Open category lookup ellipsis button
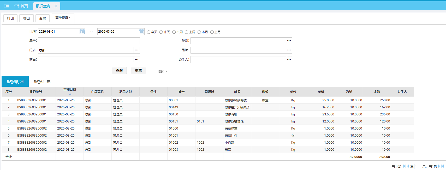Screen dimensions: 446x170 [x=289, y=41]
